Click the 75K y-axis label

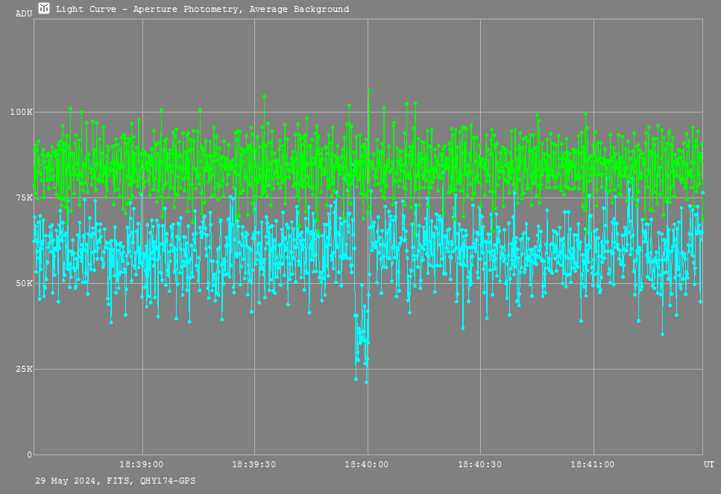point(24,197)
